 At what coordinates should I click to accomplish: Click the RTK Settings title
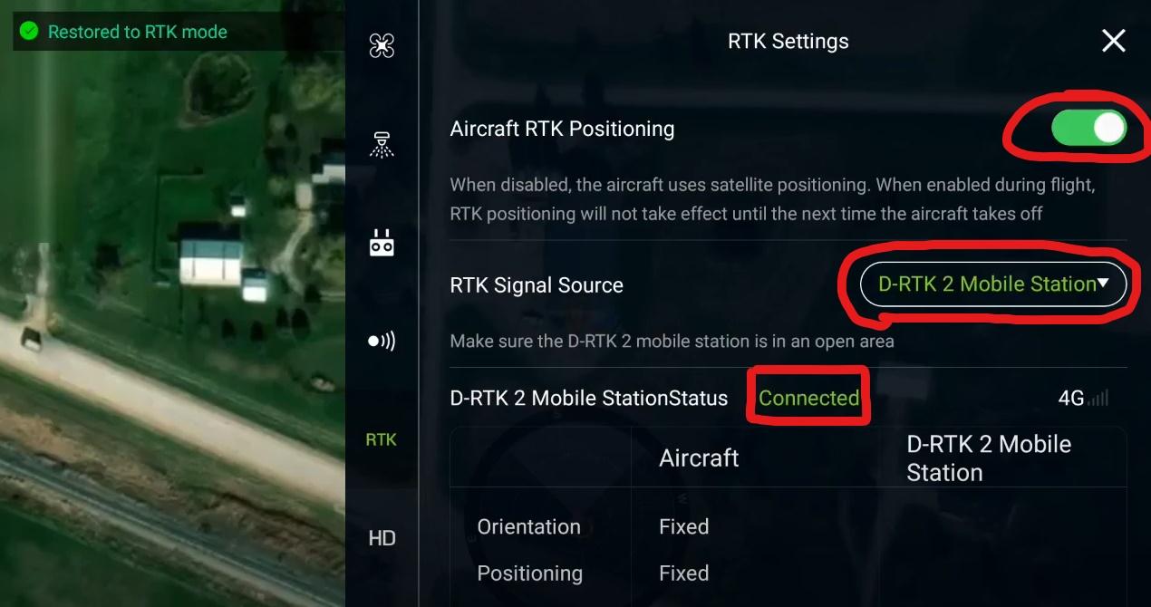click(788, 42)
